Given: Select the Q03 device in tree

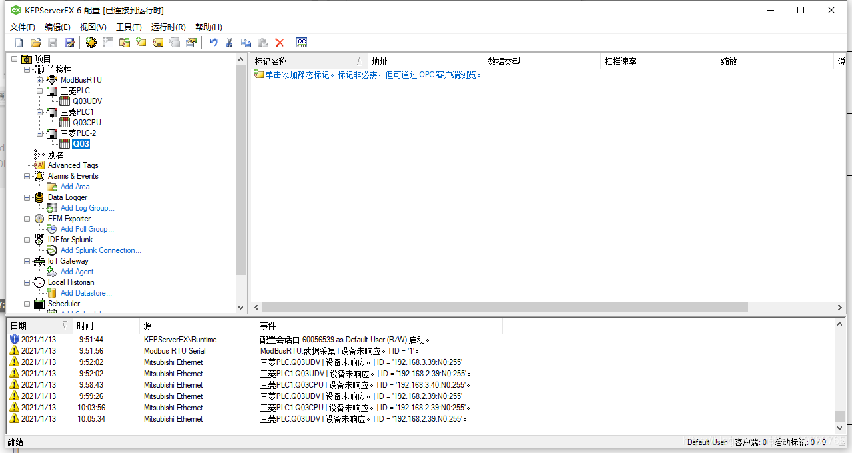Looking at the screenshot, I should [x=81, y=144].
